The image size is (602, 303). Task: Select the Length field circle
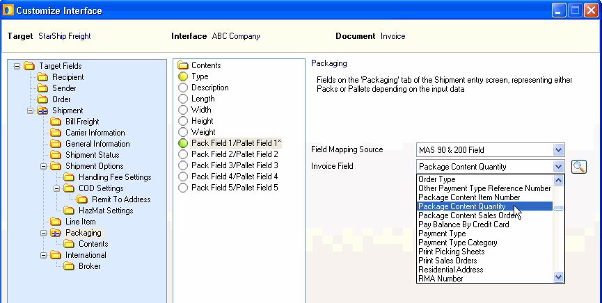coord(183,99)
